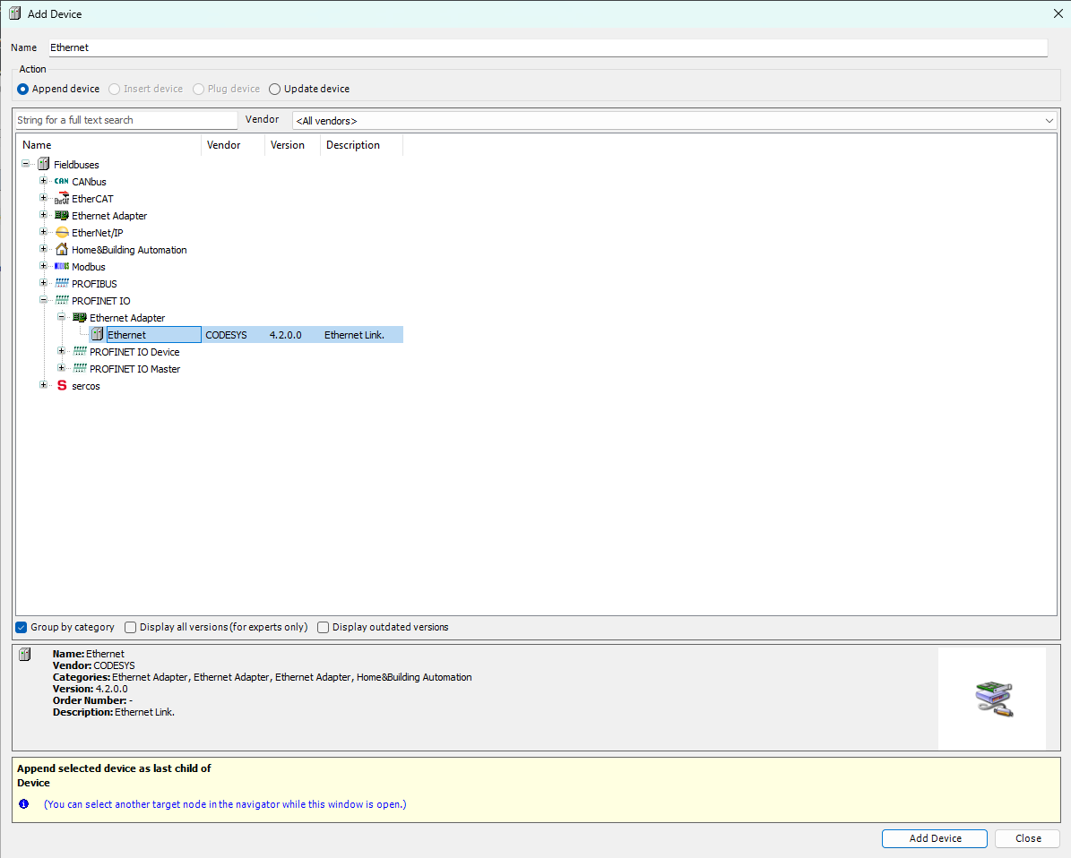Enable Display all versions for experts
The image size is (1071, 858).
click(x=130, y=627)
